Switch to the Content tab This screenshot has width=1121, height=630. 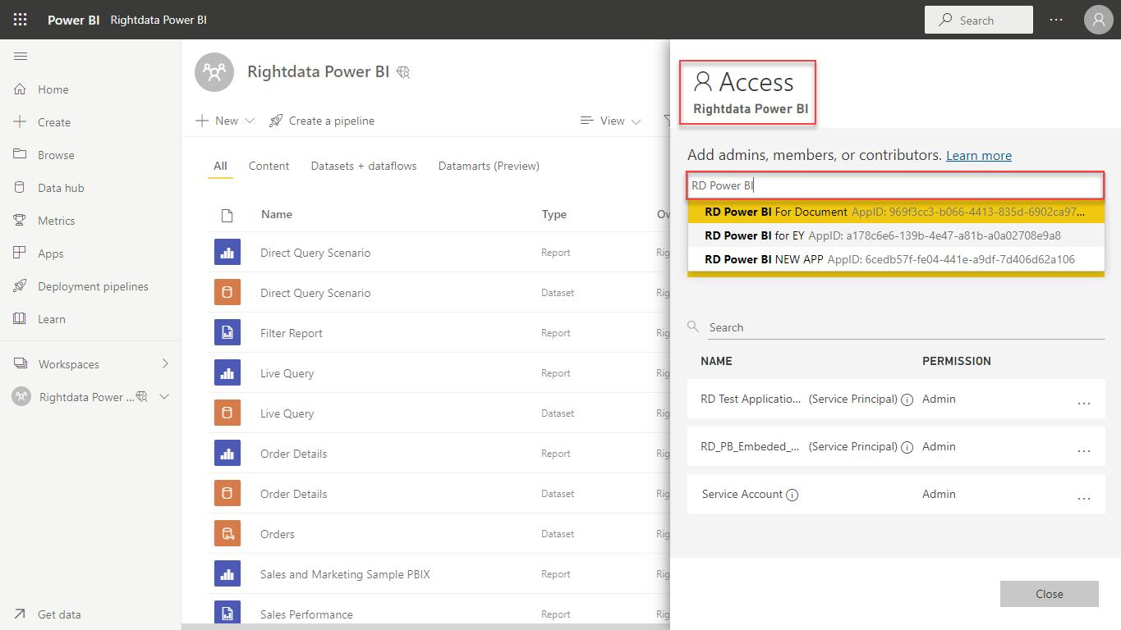[x=269, y=166]
